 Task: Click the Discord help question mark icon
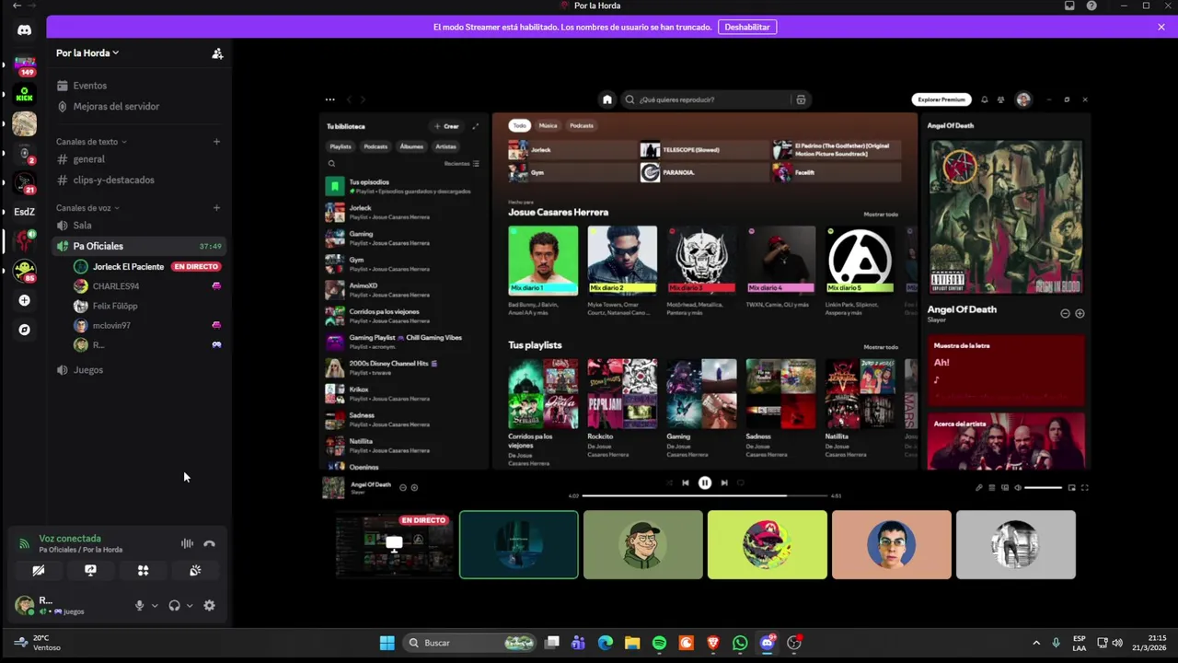click(1091, 6)
